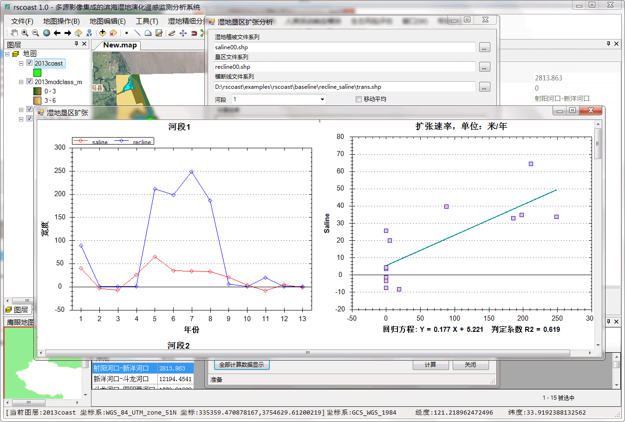625x422 pixels.
Task: Browse for 横断线文件系列 trans.shp file
Action: [x=484, y=87]
